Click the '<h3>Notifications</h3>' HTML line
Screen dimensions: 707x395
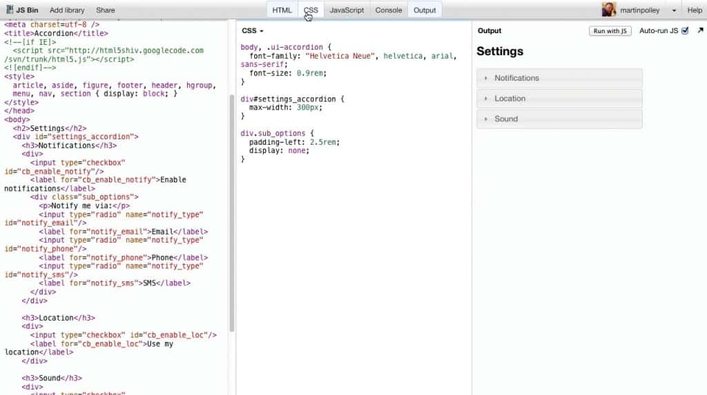pos(69,145)
